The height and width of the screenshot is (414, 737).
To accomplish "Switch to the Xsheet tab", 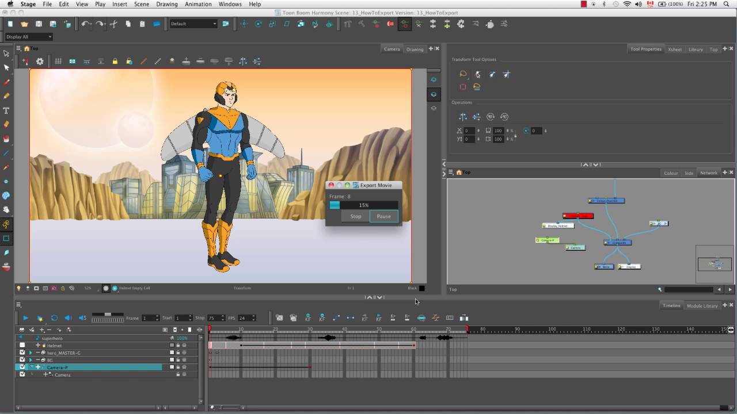I will [675, 49].
